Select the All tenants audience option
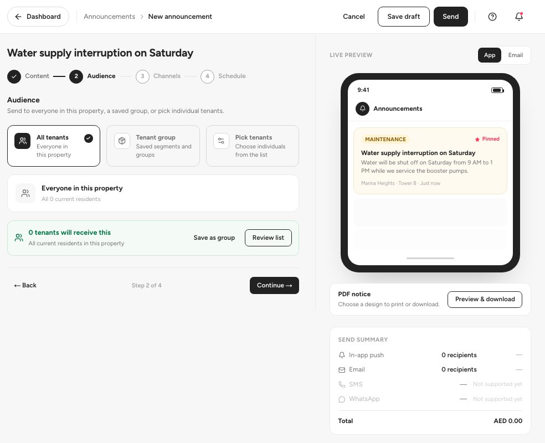This screenshot has width=545, height=443. (x=54, y=146)
